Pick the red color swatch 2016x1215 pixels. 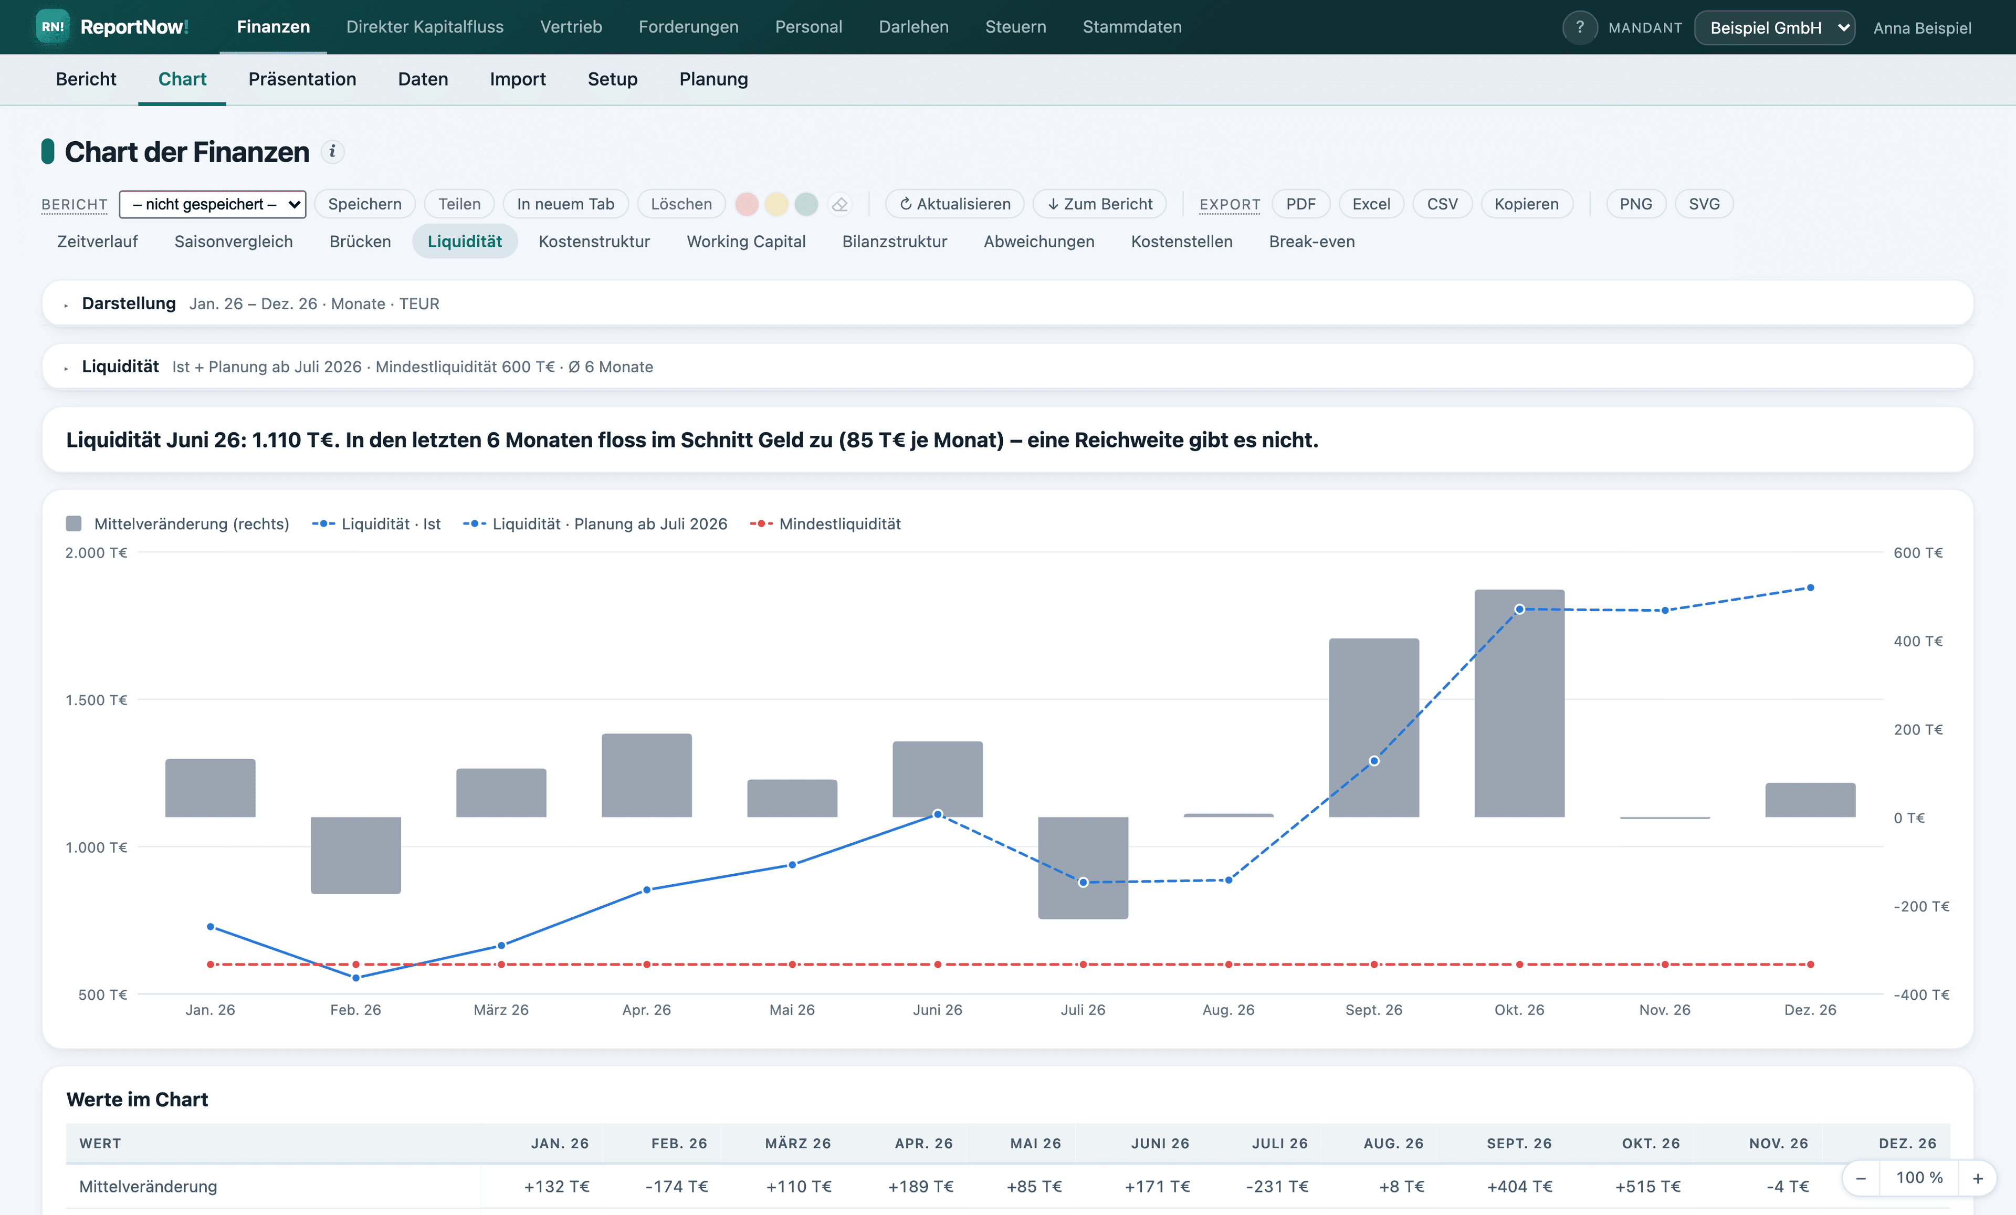pos(746,204)
